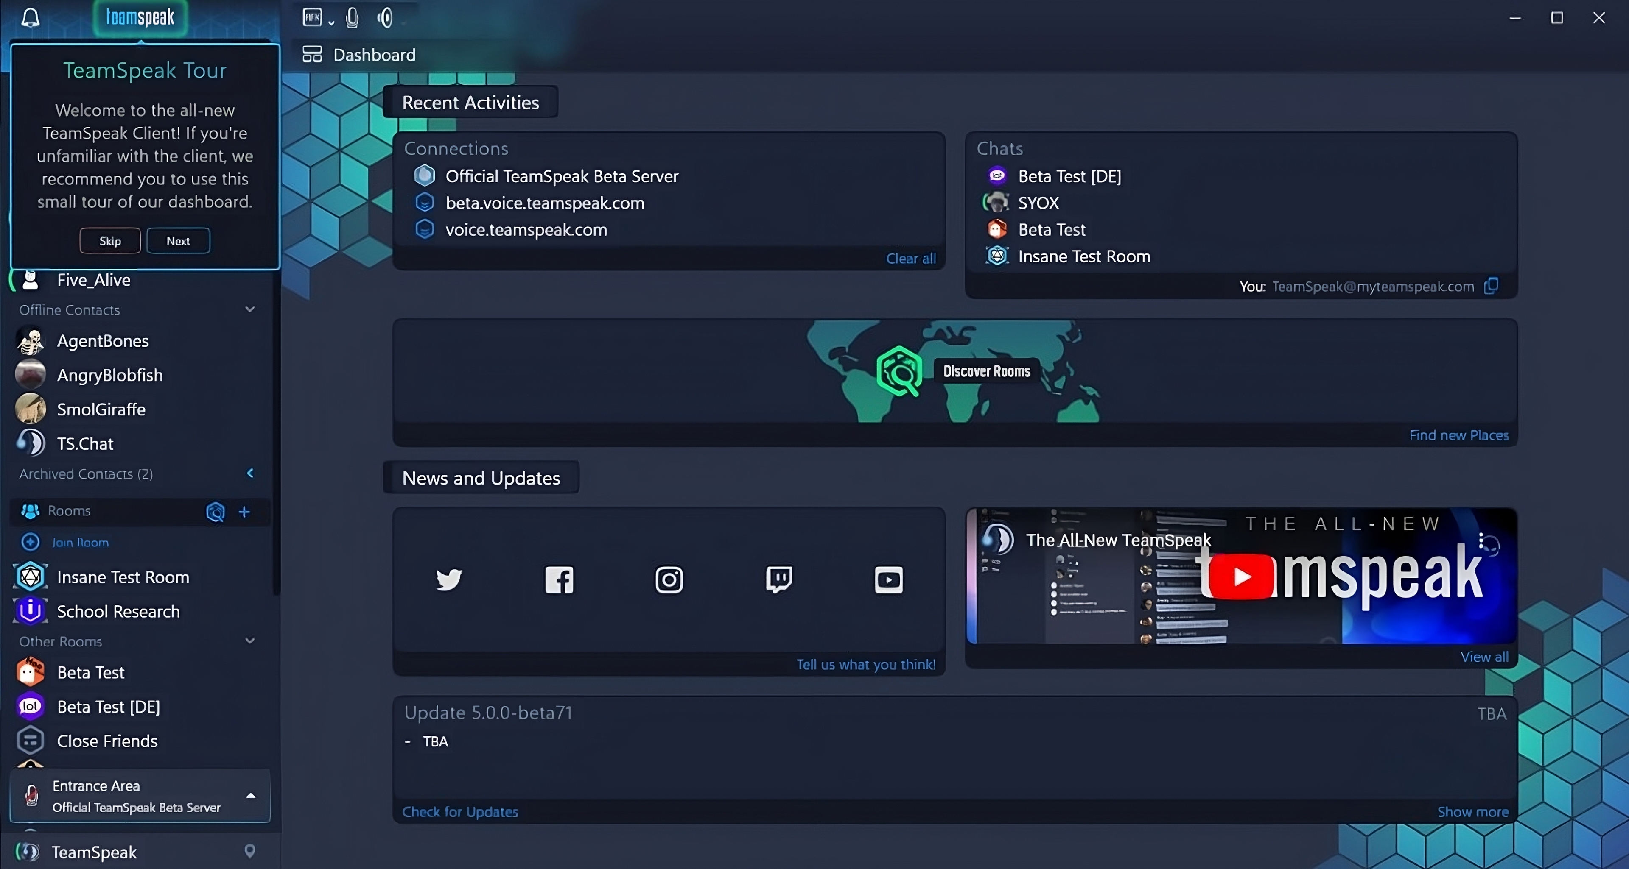This screenshot has height=869, width=1629.
Task: Click location pin icon beside TeamSpeak
Action: [x=250, y=851]
